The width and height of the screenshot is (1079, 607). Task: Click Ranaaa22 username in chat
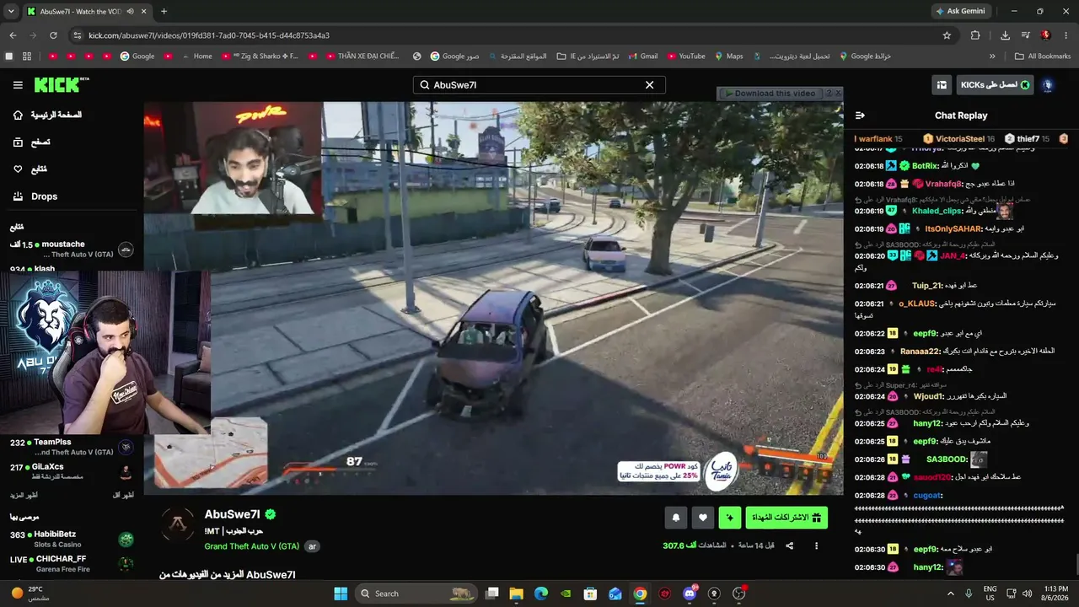918,352
